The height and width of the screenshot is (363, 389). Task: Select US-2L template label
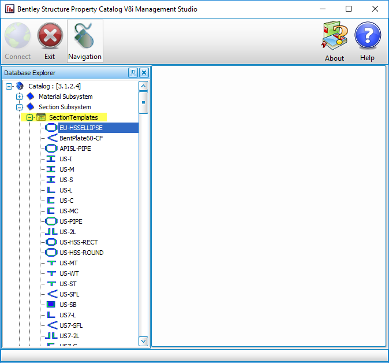68,232
